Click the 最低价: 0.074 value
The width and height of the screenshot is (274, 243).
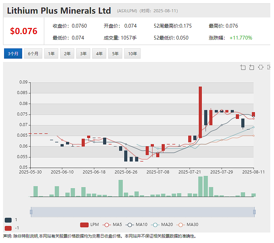point(68,38)
